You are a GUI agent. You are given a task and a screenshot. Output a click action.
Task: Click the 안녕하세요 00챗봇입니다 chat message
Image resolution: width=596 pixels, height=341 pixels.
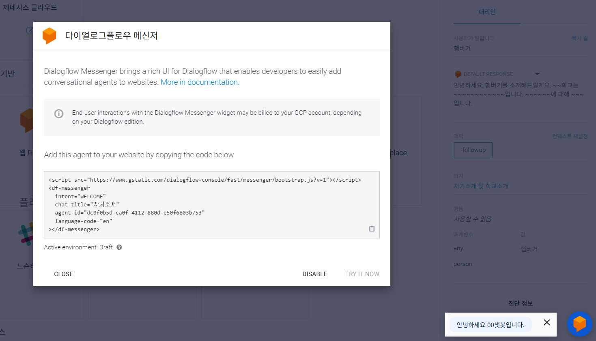point(491,325)
